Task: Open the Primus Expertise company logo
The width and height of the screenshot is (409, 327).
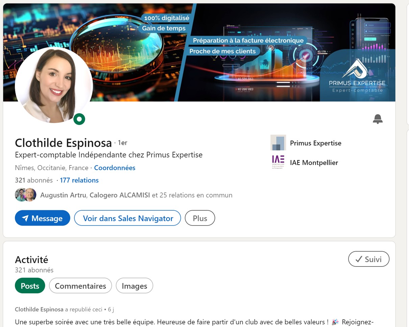Action: (278, 143)
